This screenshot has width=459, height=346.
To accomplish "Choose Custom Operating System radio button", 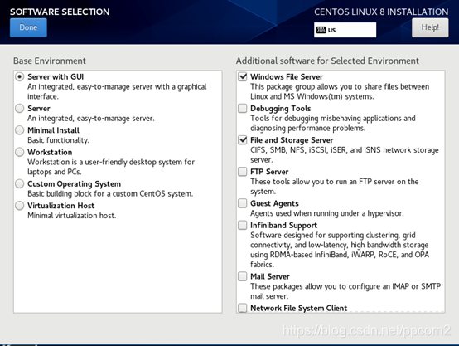I will (x=20, y=184).
